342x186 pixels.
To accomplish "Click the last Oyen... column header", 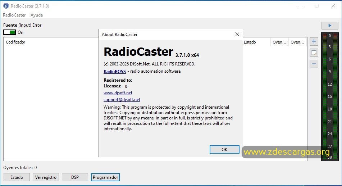I will pos(297,42).
